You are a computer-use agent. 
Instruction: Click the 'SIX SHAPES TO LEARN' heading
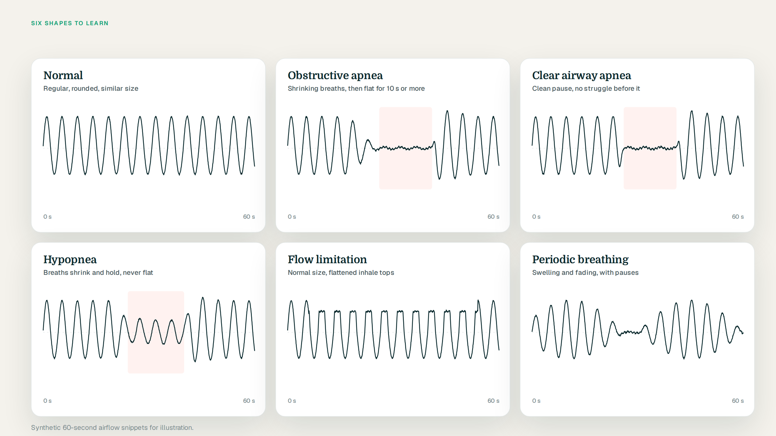coord(70,23)
